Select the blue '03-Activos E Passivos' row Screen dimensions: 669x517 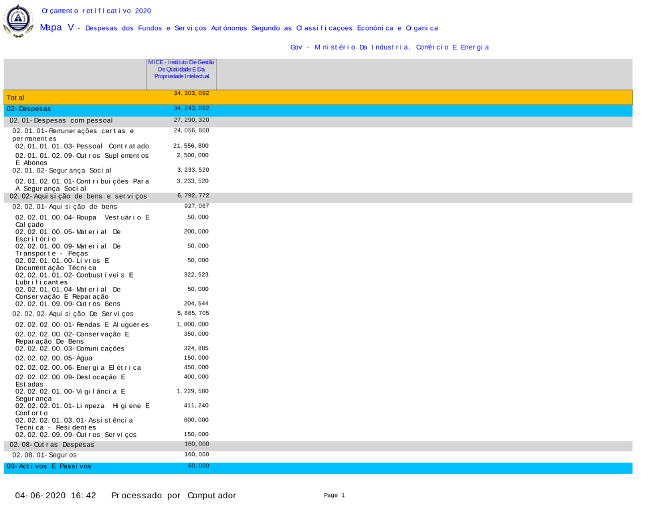click(x=318, y=467)
